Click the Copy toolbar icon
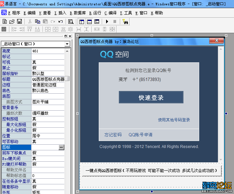Viewport: 234px width, 194px height. point(37,22)
